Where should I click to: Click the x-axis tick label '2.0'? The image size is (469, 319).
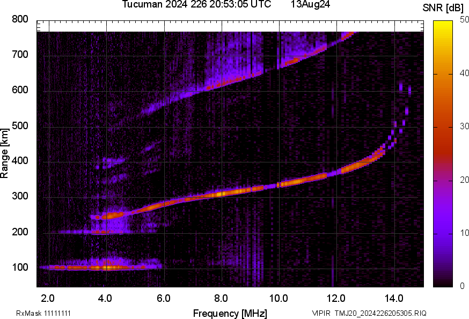[48, 297]
